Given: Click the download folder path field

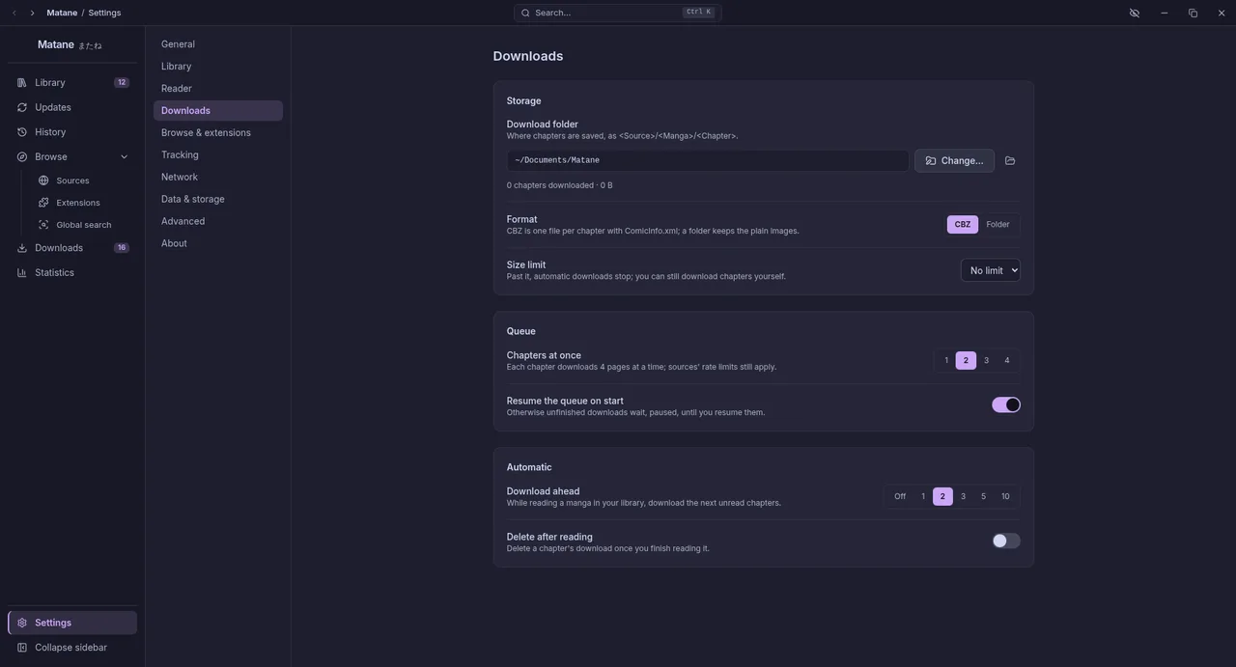Looking at the screenshot, I should (708, 160).
